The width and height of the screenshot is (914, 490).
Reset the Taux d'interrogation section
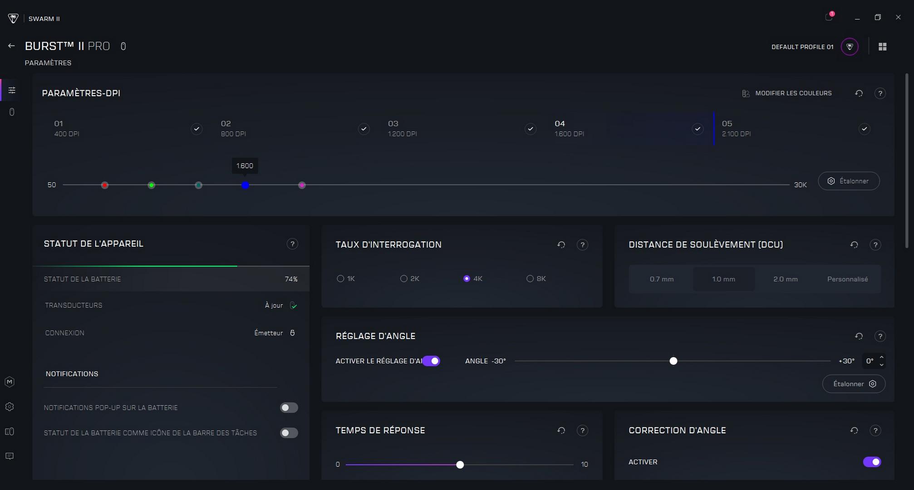pyautogui.click(x=561, y=245)
